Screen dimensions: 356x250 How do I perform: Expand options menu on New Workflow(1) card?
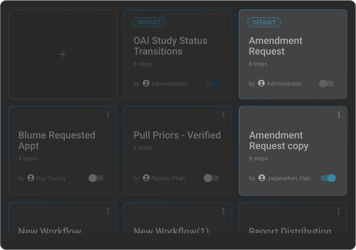tap(223, 211)
